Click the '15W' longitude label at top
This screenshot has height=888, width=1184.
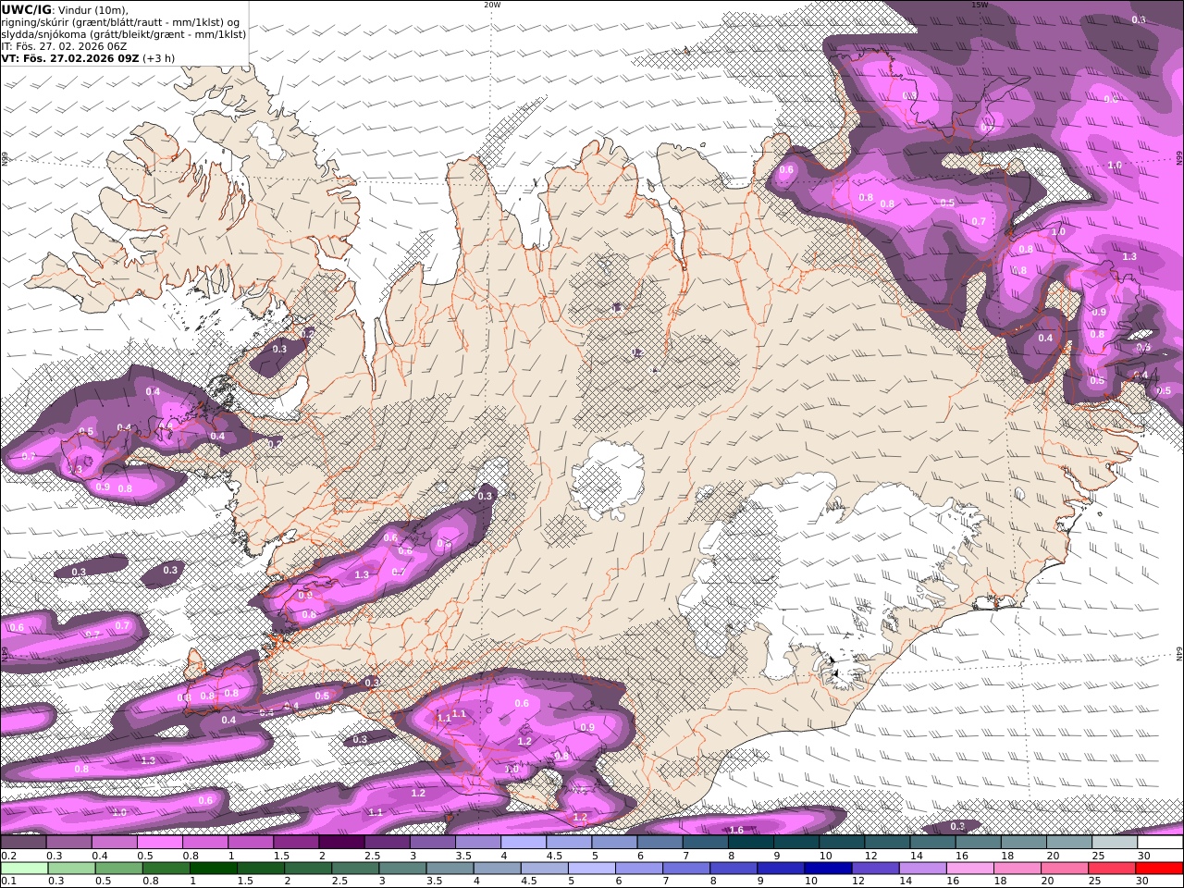pos(980,5)
